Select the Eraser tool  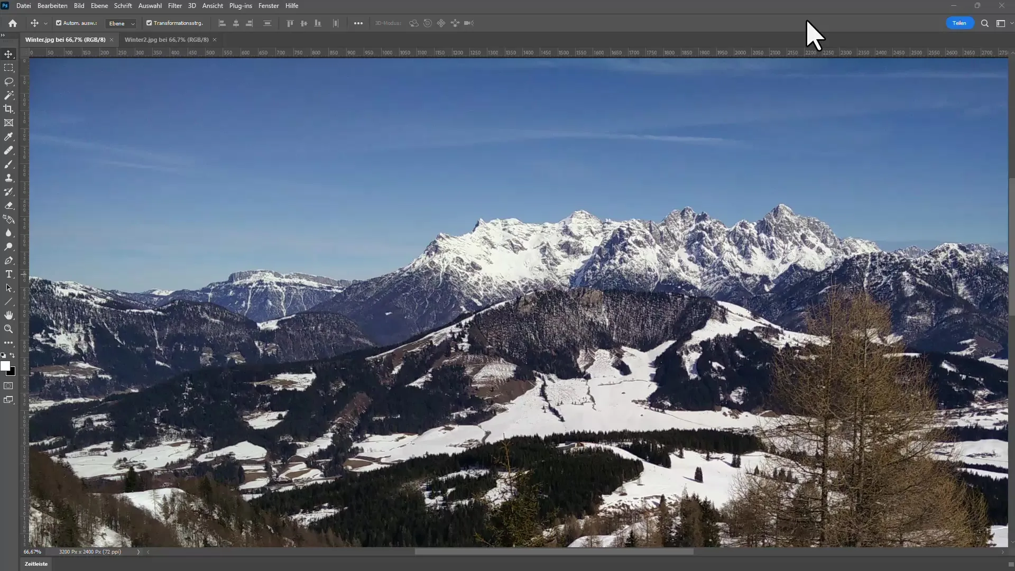[x=8, y=205]
